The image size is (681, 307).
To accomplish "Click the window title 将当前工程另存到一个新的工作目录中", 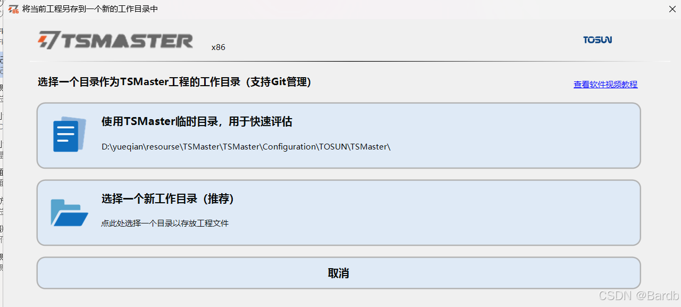I will [x=90, y=9].
